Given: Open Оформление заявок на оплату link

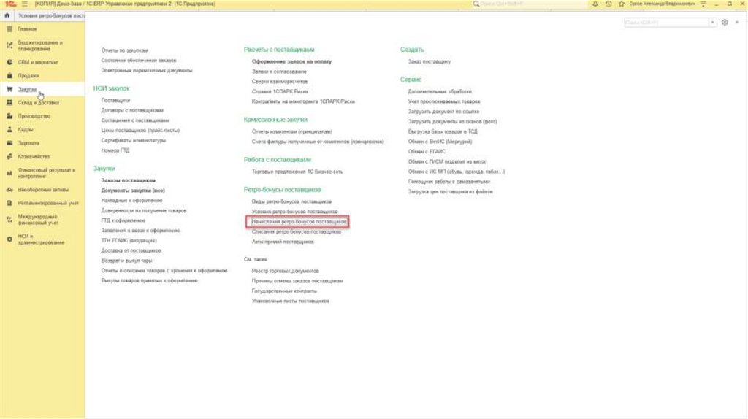Looking at the screenshot, I should click(291, 61).
